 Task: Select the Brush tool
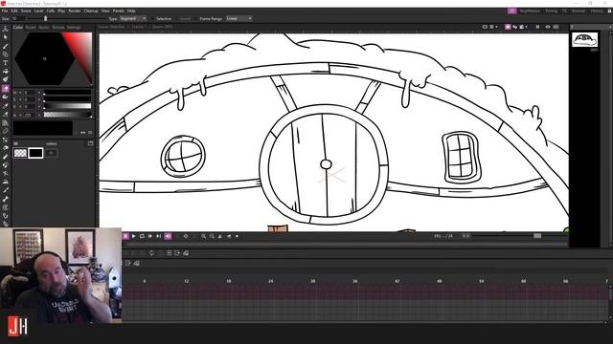(6, 46)
